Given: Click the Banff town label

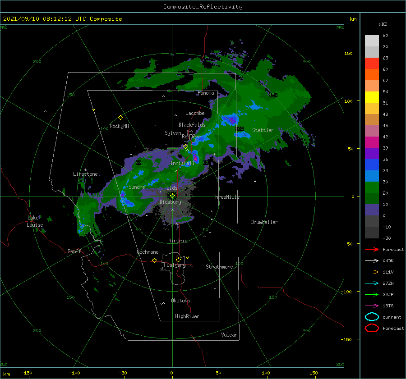Looking at the screenshot, I should click(74, 251).
